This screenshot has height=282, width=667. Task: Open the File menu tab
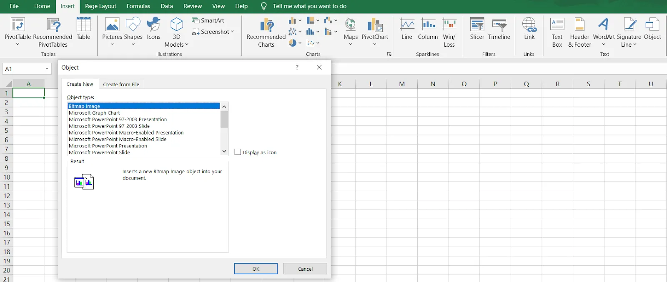click(14, 6)
